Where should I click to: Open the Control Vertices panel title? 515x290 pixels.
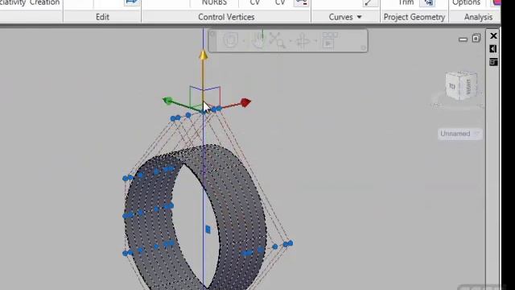(x=226, y=17)
